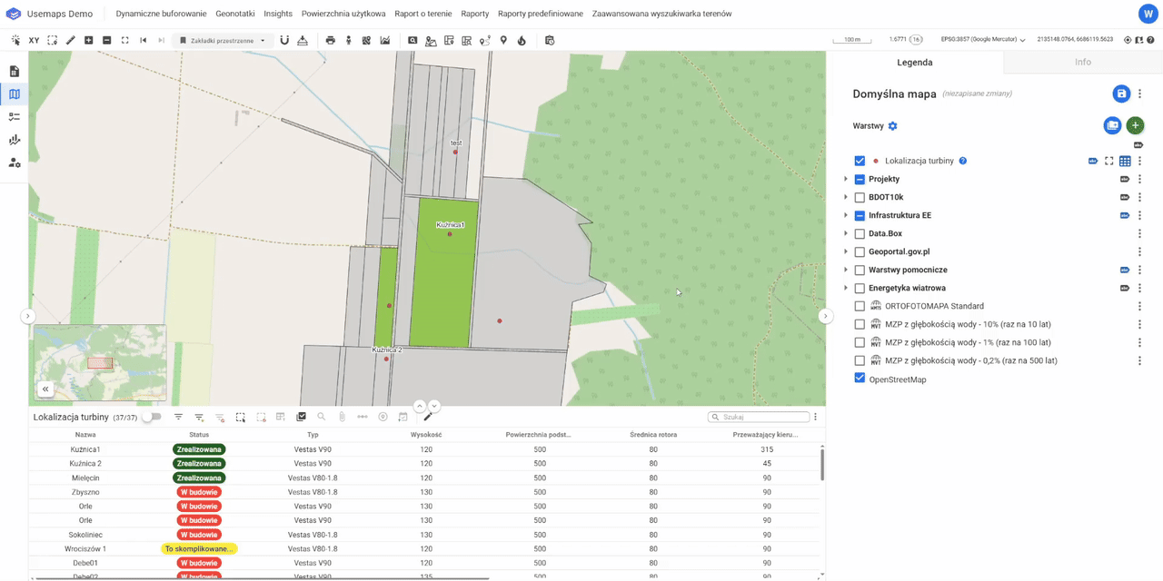Click the fire icon in toolbar
The image size is (1163, 581).
(522, 41)
